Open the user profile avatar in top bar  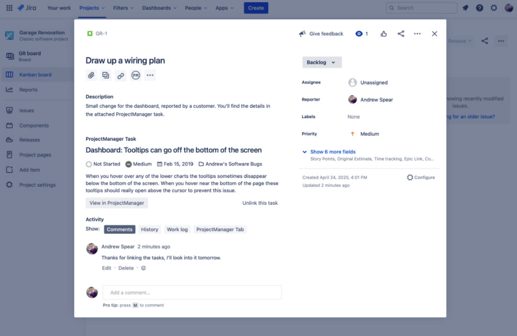(x=509, y=8)
